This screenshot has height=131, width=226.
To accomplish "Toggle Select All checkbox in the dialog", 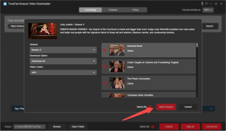I will pyautogui.click(x=150, y=107).
